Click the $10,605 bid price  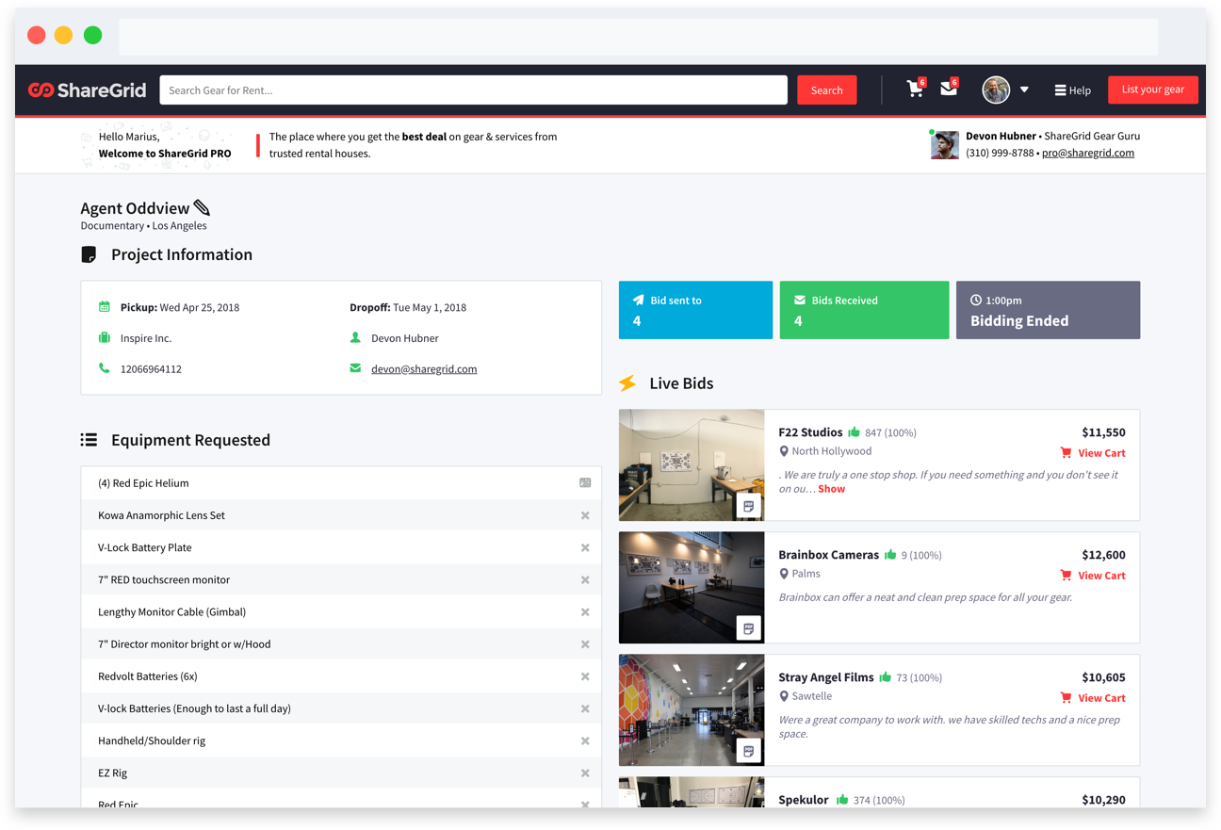tap(1103, 677)
